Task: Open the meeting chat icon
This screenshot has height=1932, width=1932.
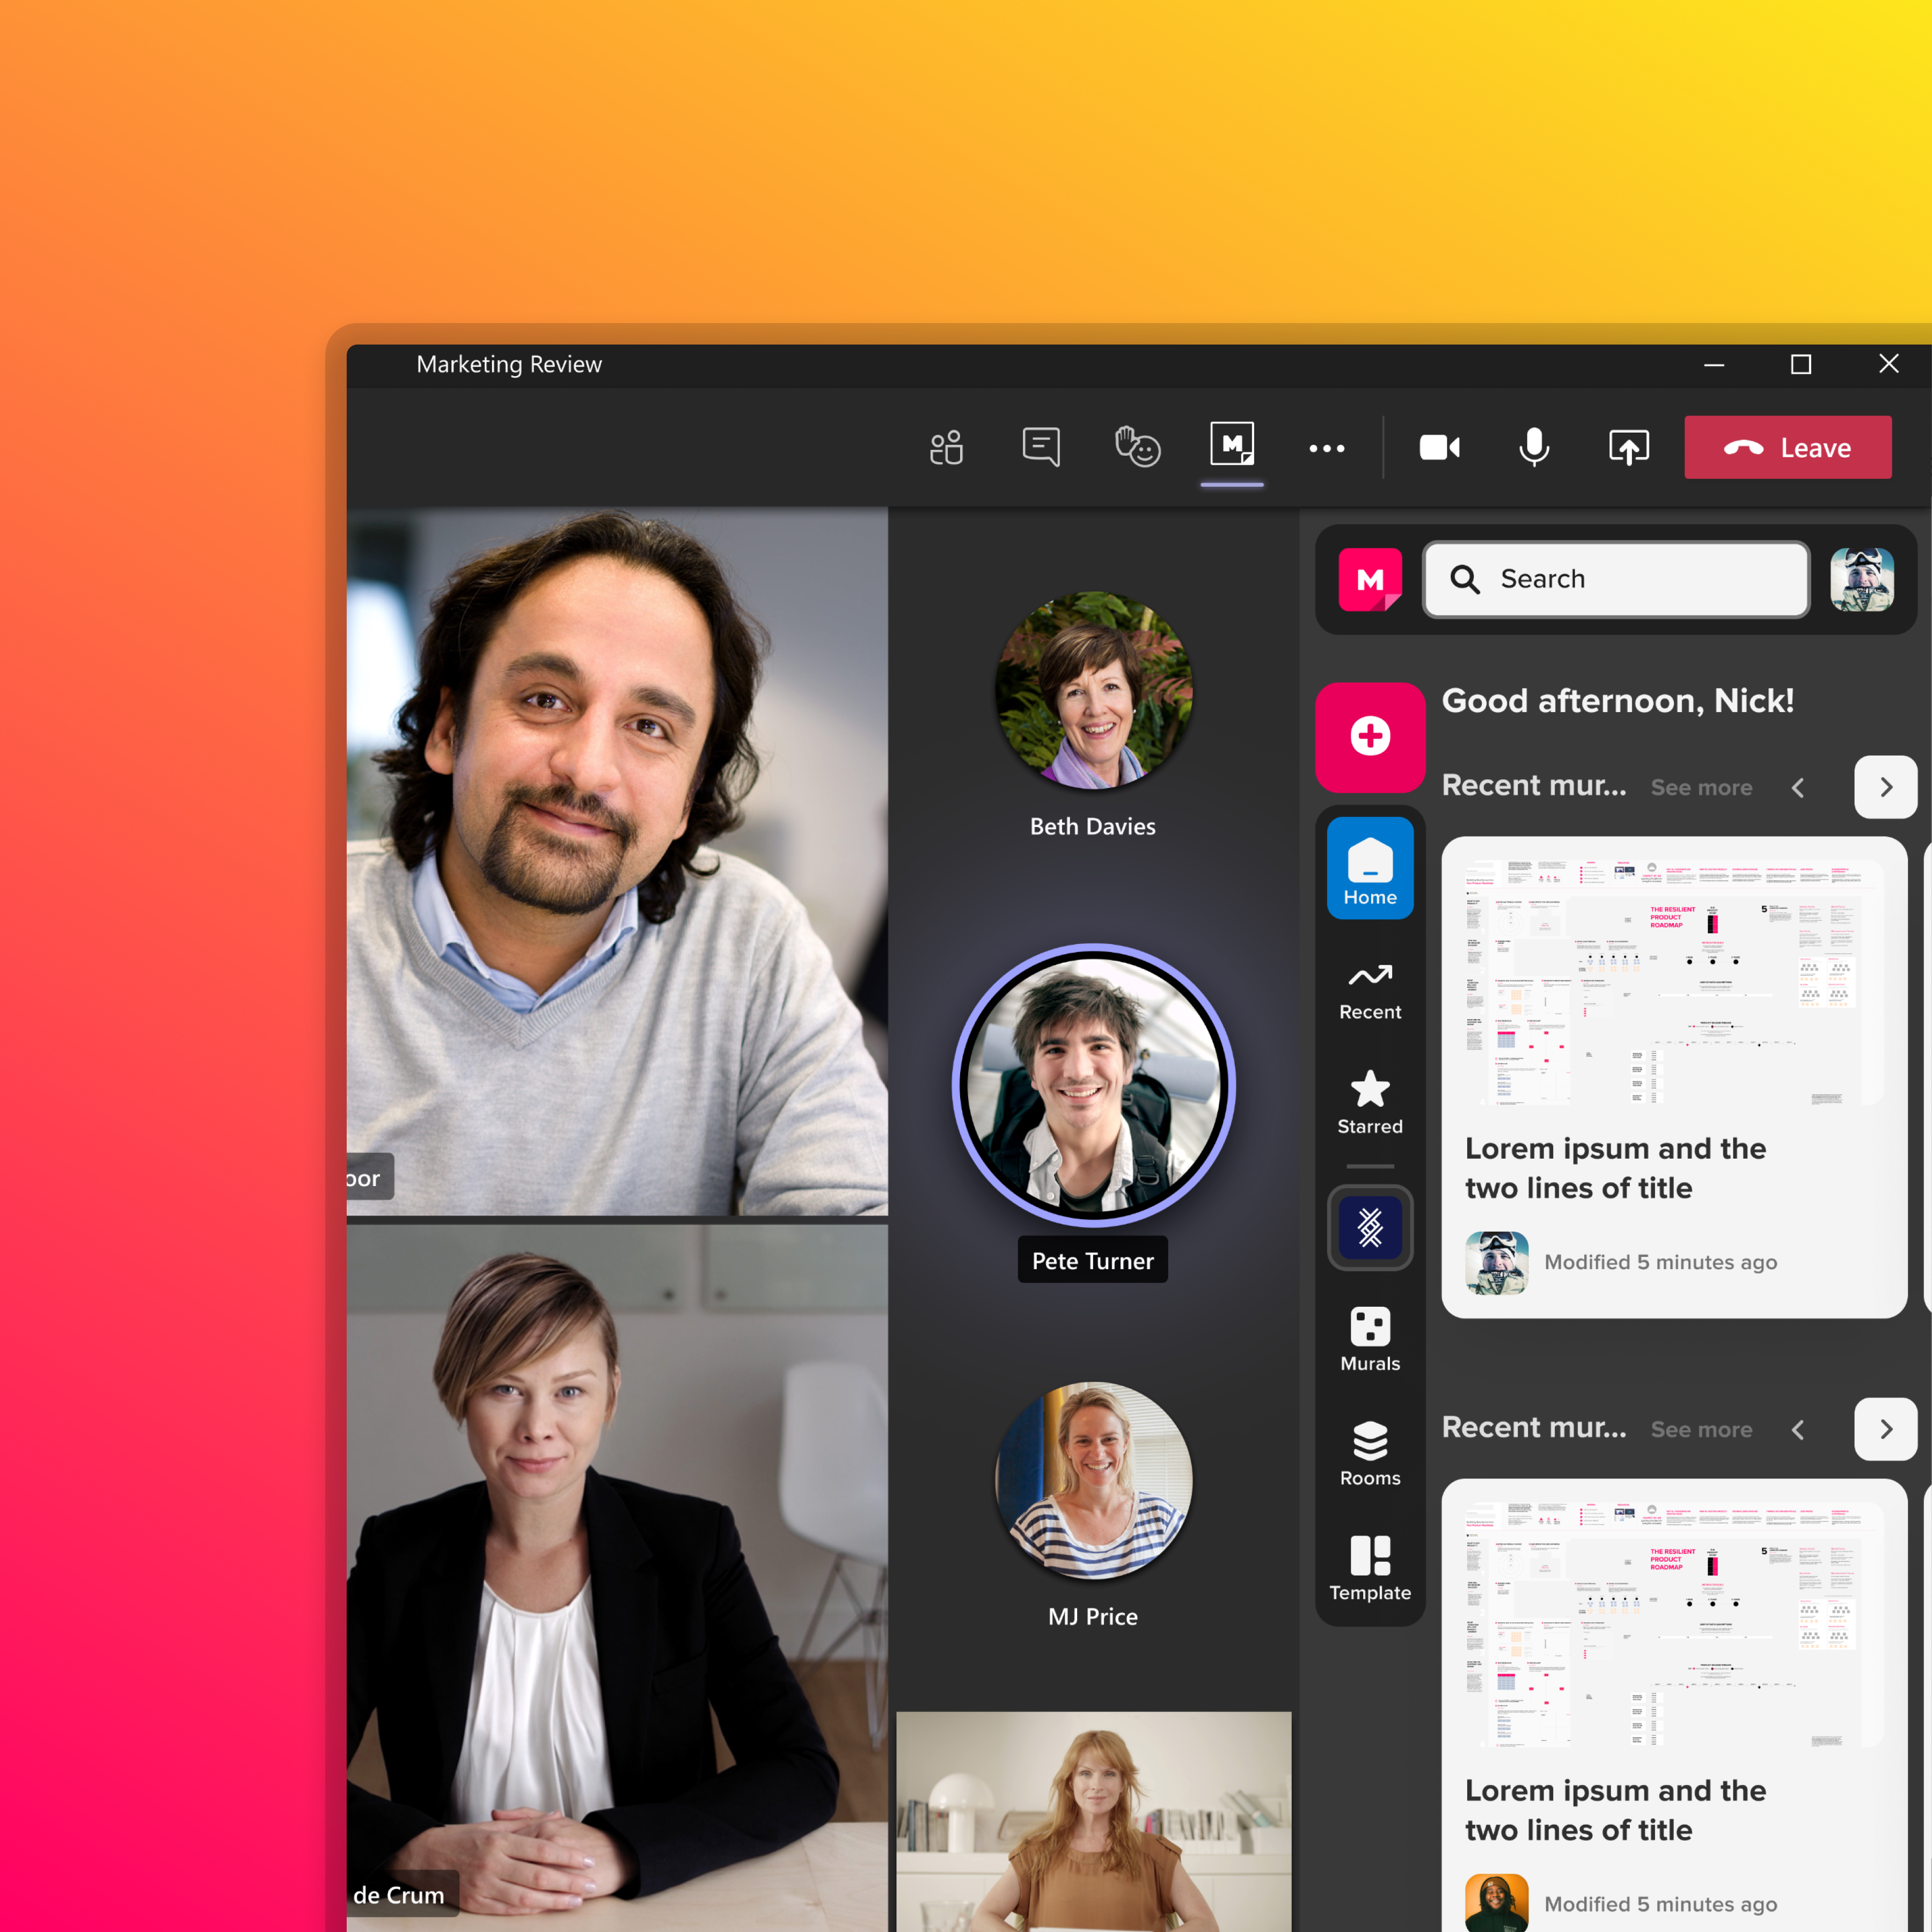Action: pyautogui.click(x=1040, y=447)
